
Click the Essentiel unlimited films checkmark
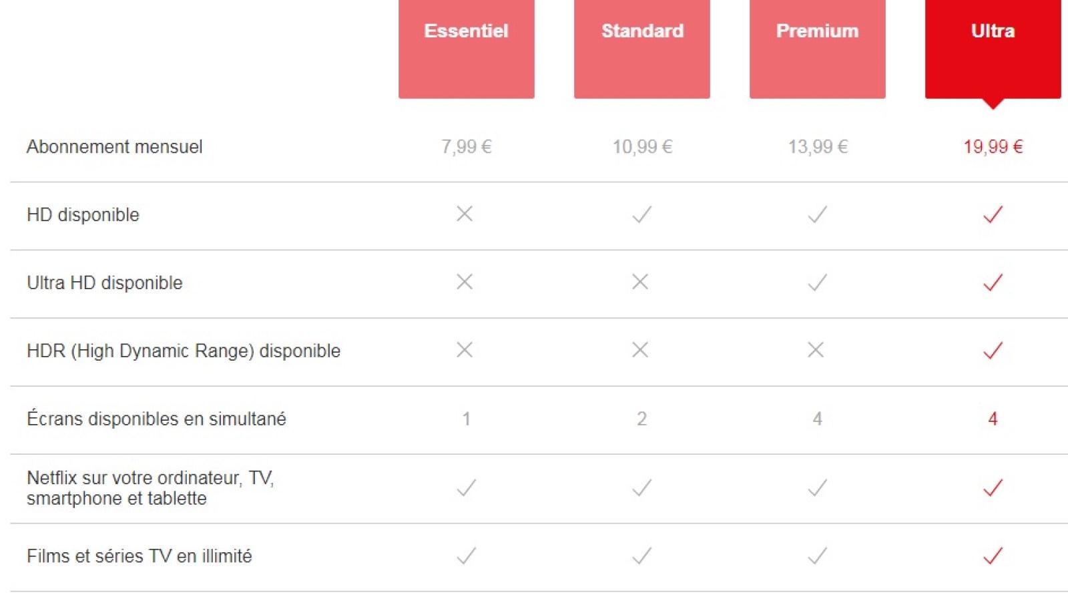[x=466, y=556]
